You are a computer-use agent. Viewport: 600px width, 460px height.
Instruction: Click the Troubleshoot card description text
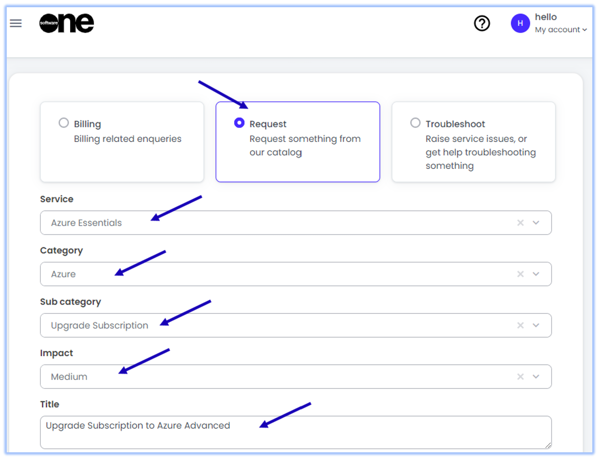[480, 152]
